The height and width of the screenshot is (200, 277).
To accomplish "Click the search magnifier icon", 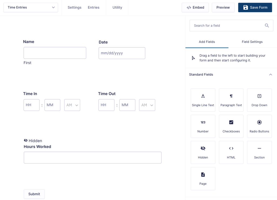I will (267, 25).
